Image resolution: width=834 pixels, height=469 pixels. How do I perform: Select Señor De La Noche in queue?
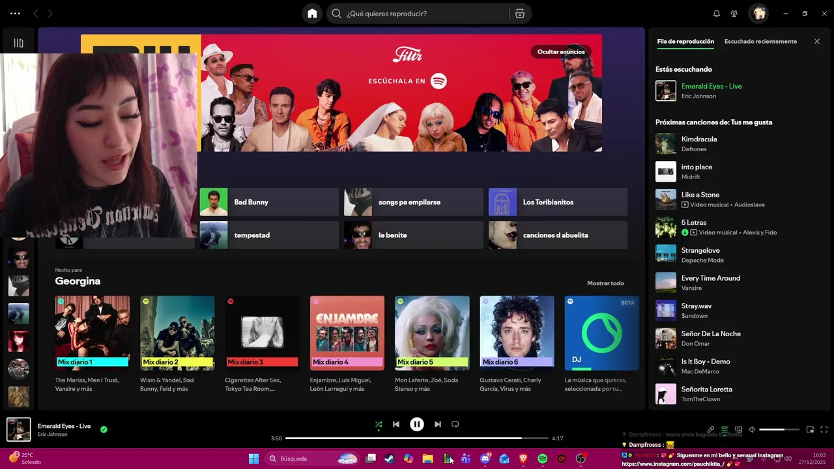[739, 339]
